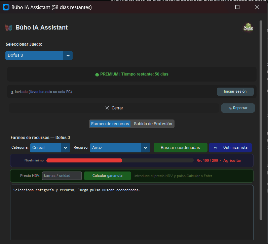
Task: Click 'Introduce el precio HDV' hint text
Action: tap(173, 176)
